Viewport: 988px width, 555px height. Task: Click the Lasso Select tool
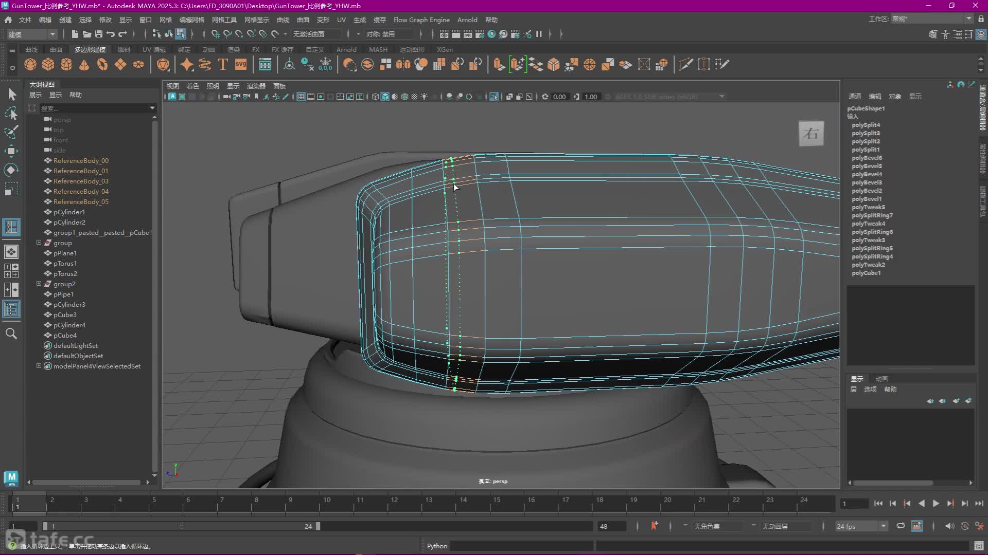tap(11, 113)
